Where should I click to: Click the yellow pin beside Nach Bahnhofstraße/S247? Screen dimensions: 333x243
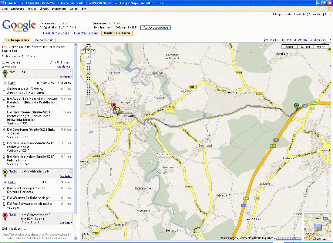5,173
